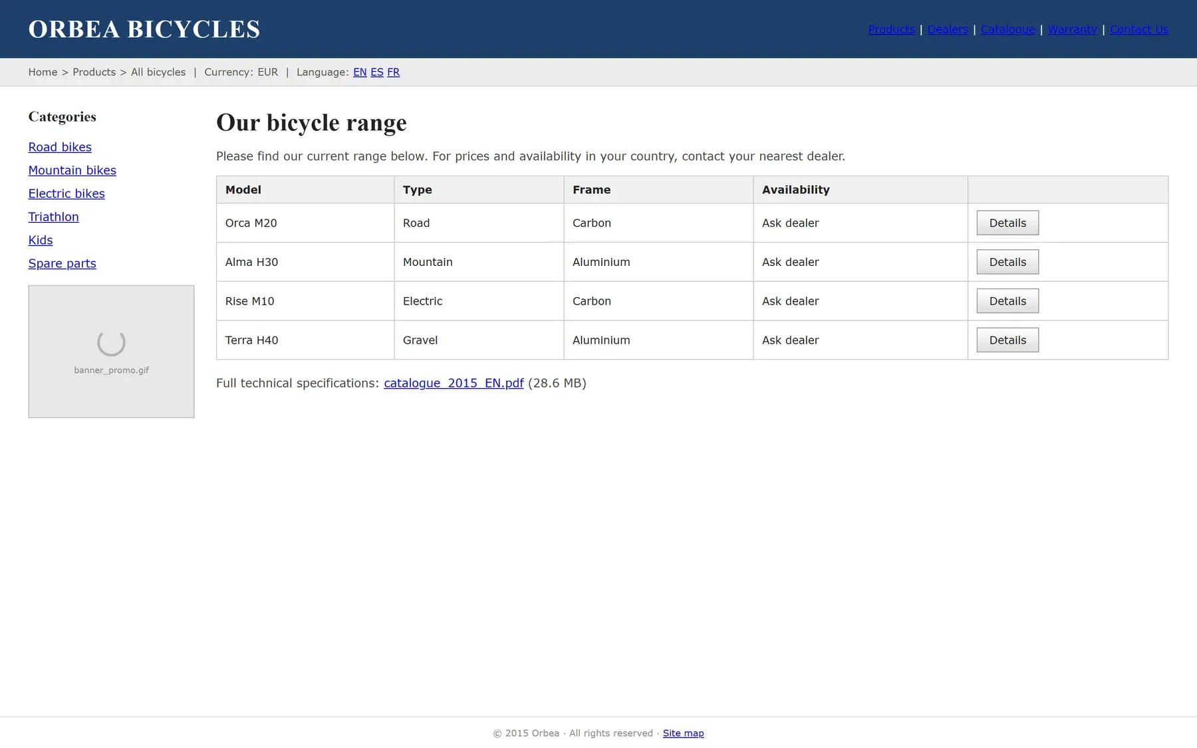This screenshot has height=748, width=1197.
Task: Browse the Road bikes category
Action: (60, 147)
